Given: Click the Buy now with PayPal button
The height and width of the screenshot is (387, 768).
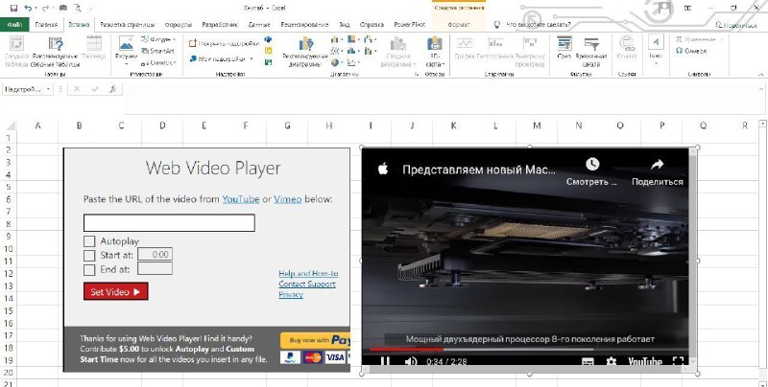Looking at the screenshot, I should (316, 340).
